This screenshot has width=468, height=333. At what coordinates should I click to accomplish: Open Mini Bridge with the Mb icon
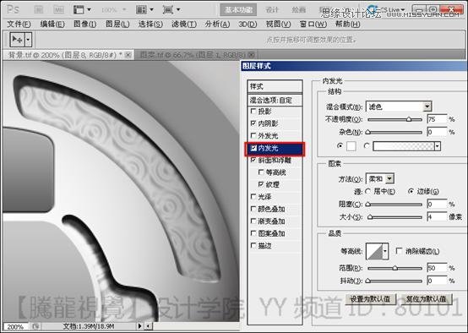click(x=59, y=10)
